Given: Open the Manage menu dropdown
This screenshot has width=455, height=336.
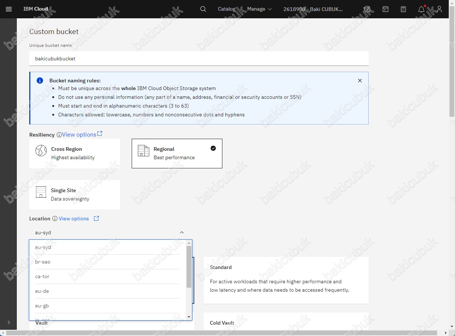Looking at the screenshot, I should click(x=259, y=9).
